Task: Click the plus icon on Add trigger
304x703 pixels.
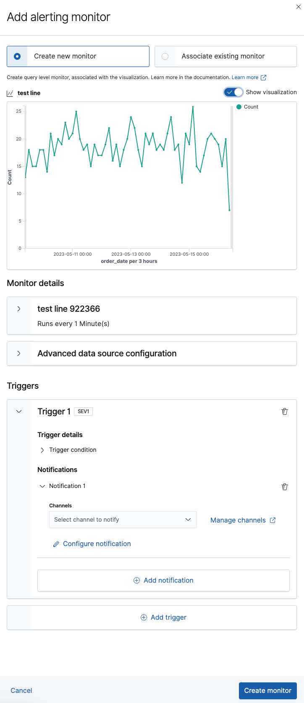Action: [x=144, y=617]
